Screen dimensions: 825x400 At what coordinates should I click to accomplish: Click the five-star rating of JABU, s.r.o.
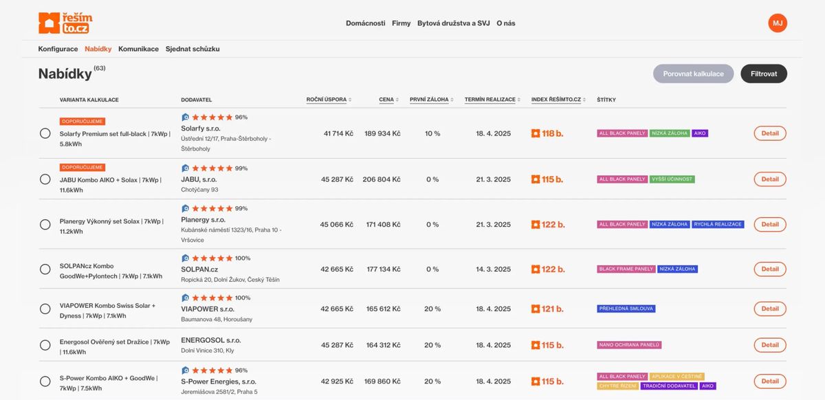[x=212, y=168]
